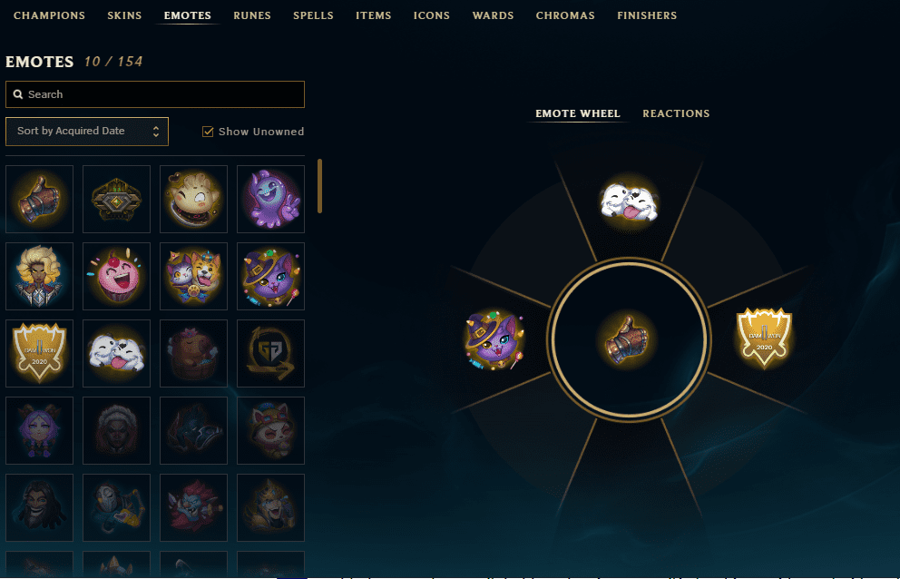
Task: Go to the Chromas tab
Action: tap(565, 15)
